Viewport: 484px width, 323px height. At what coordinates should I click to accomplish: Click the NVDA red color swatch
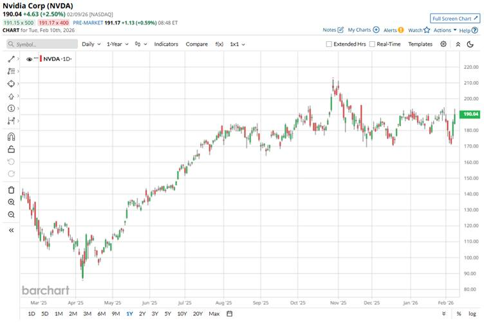[42, 59]
